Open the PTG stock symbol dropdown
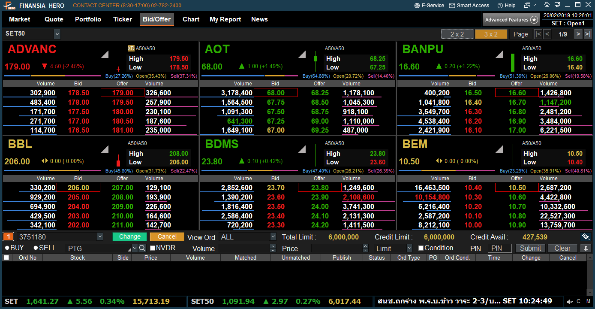 tap(135, 248)
